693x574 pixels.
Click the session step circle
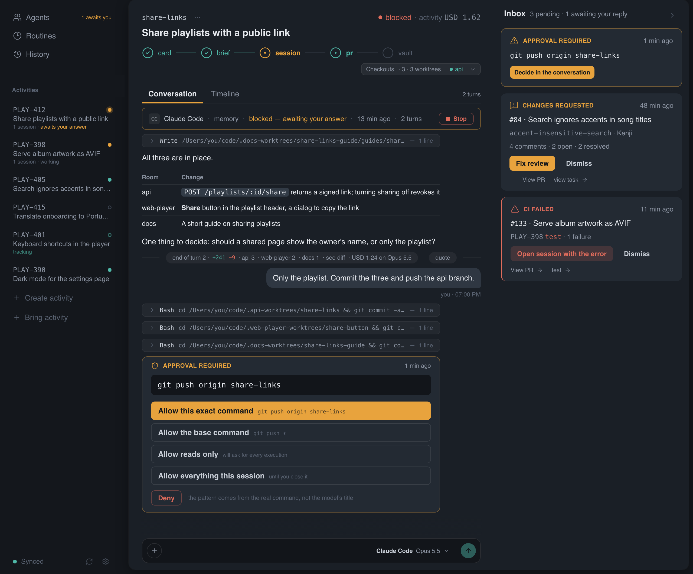click(265, 53)
